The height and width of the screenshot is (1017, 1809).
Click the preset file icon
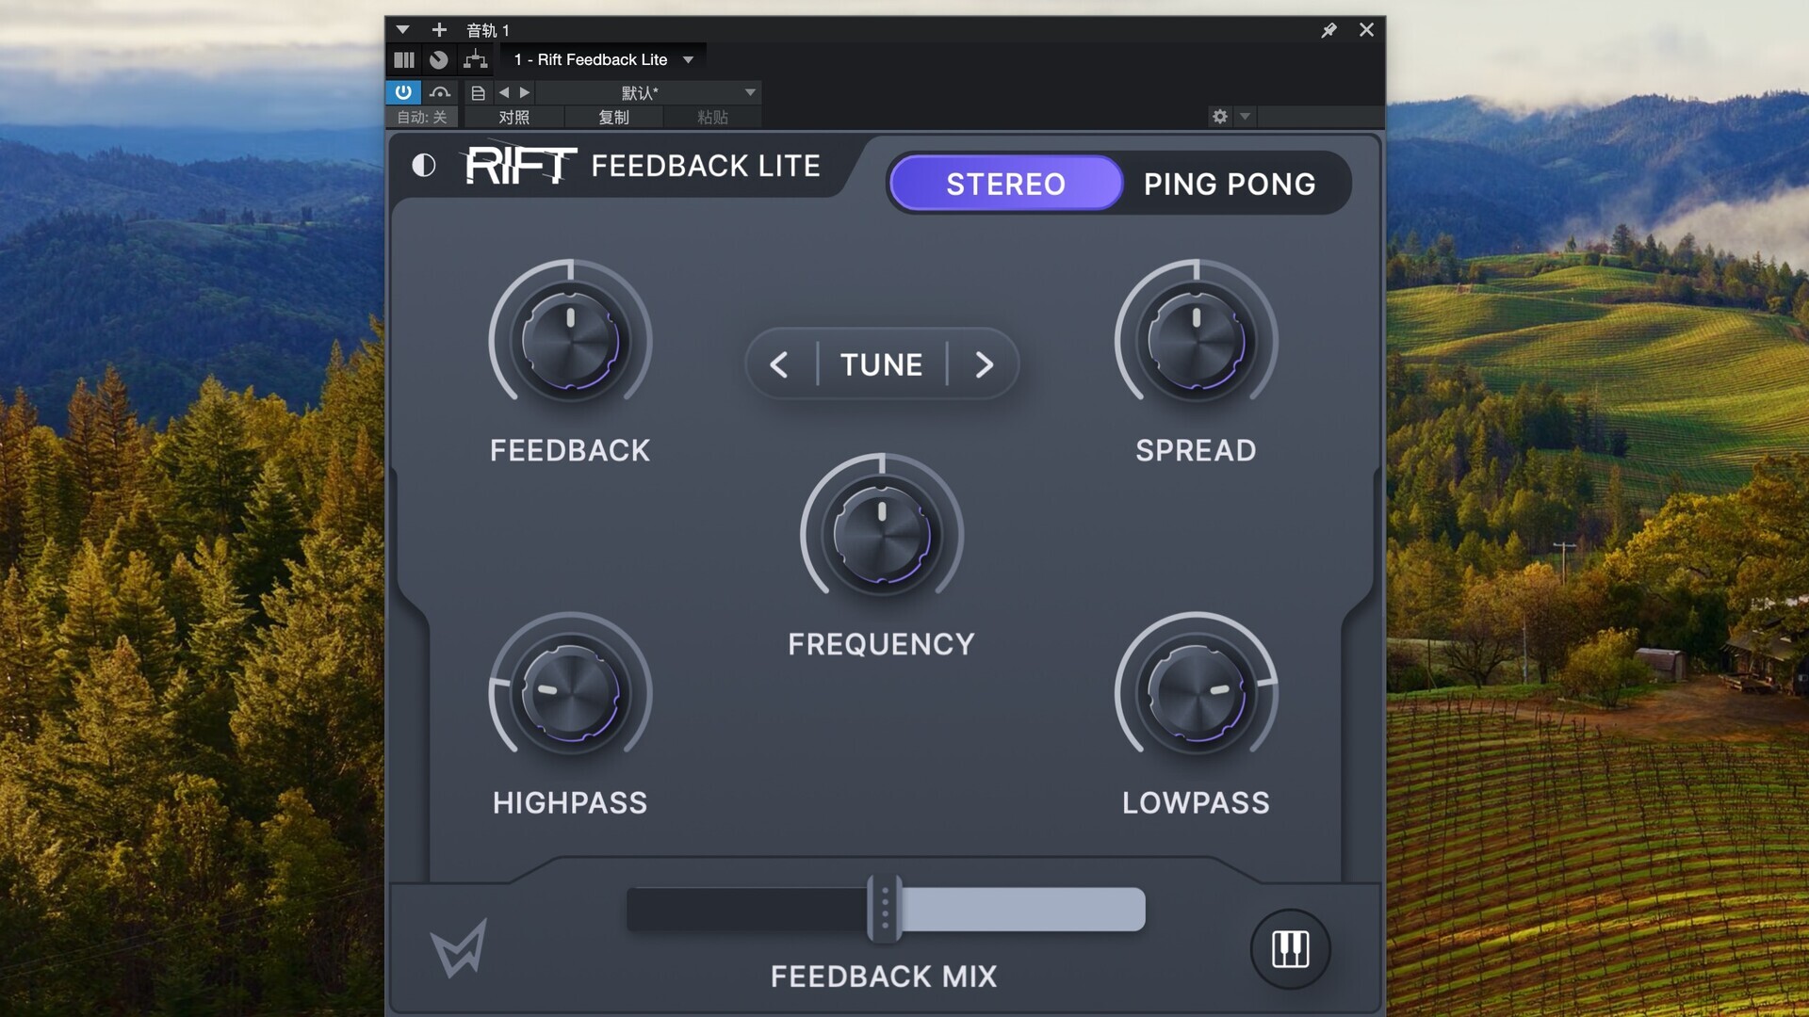478,92
